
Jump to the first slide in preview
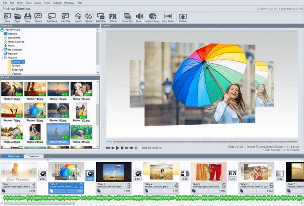tap(108, 148)
